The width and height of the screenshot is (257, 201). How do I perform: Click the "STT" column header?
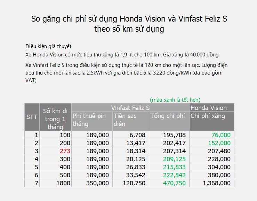[32, 117]
